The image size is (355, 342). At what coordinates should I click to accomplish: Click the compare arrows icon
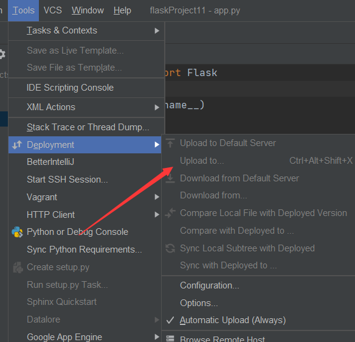tap(170, 213)
